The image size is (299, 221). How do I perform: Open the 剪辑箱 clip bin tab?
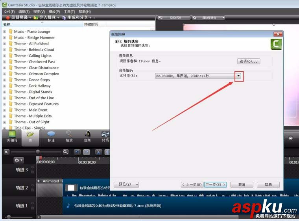(12, 136)
